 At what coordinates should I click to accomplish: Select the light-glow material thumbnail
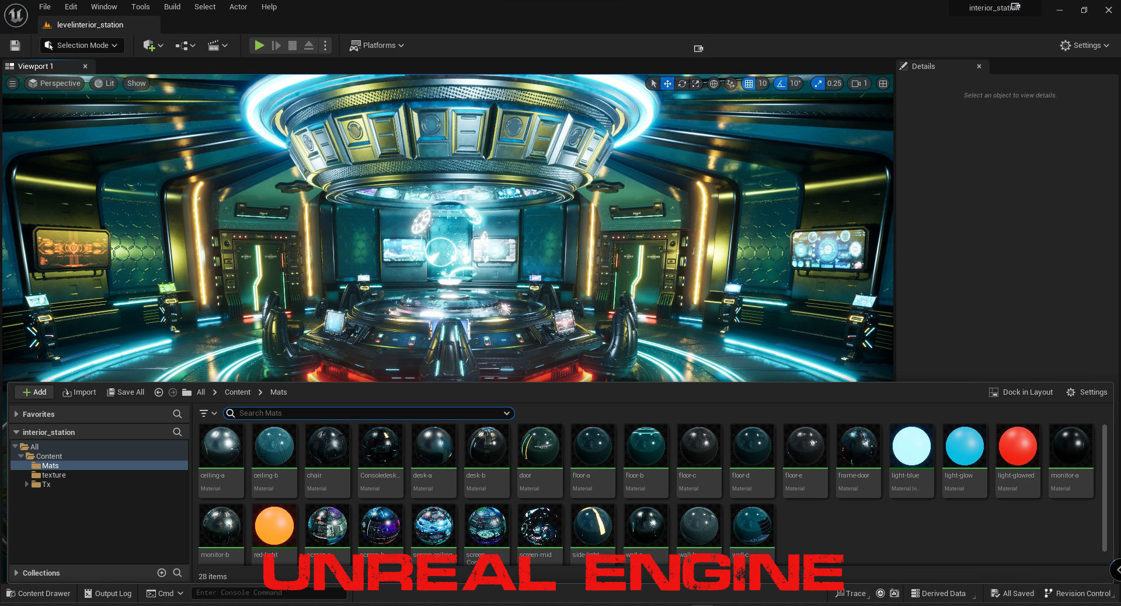(965, 461)
